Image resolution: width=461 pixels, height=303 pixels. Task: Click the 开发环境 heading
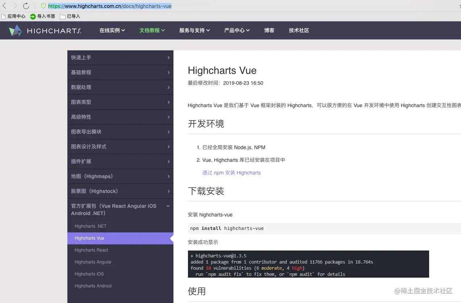(206, 124)
